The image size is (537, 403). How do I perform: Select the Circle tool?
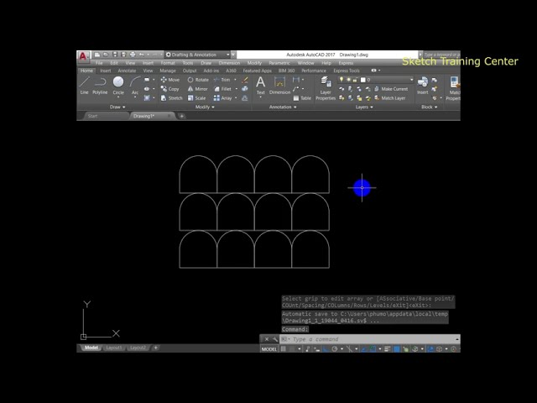pos(118,86)
